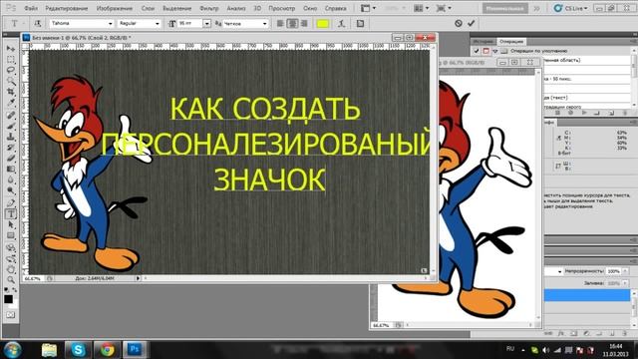Select the Lasso tool
The width and height of the screenshot is (638, 359).
11,71
